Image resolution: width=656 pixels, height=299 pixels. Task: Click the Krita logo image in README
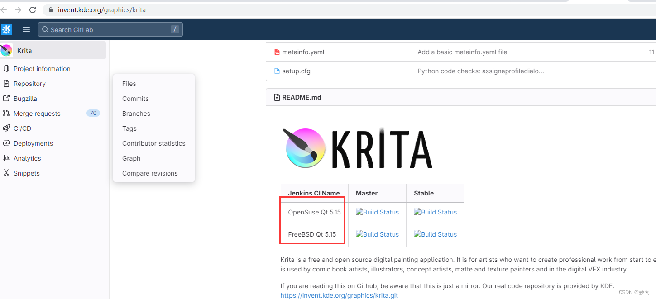[357, 148]
